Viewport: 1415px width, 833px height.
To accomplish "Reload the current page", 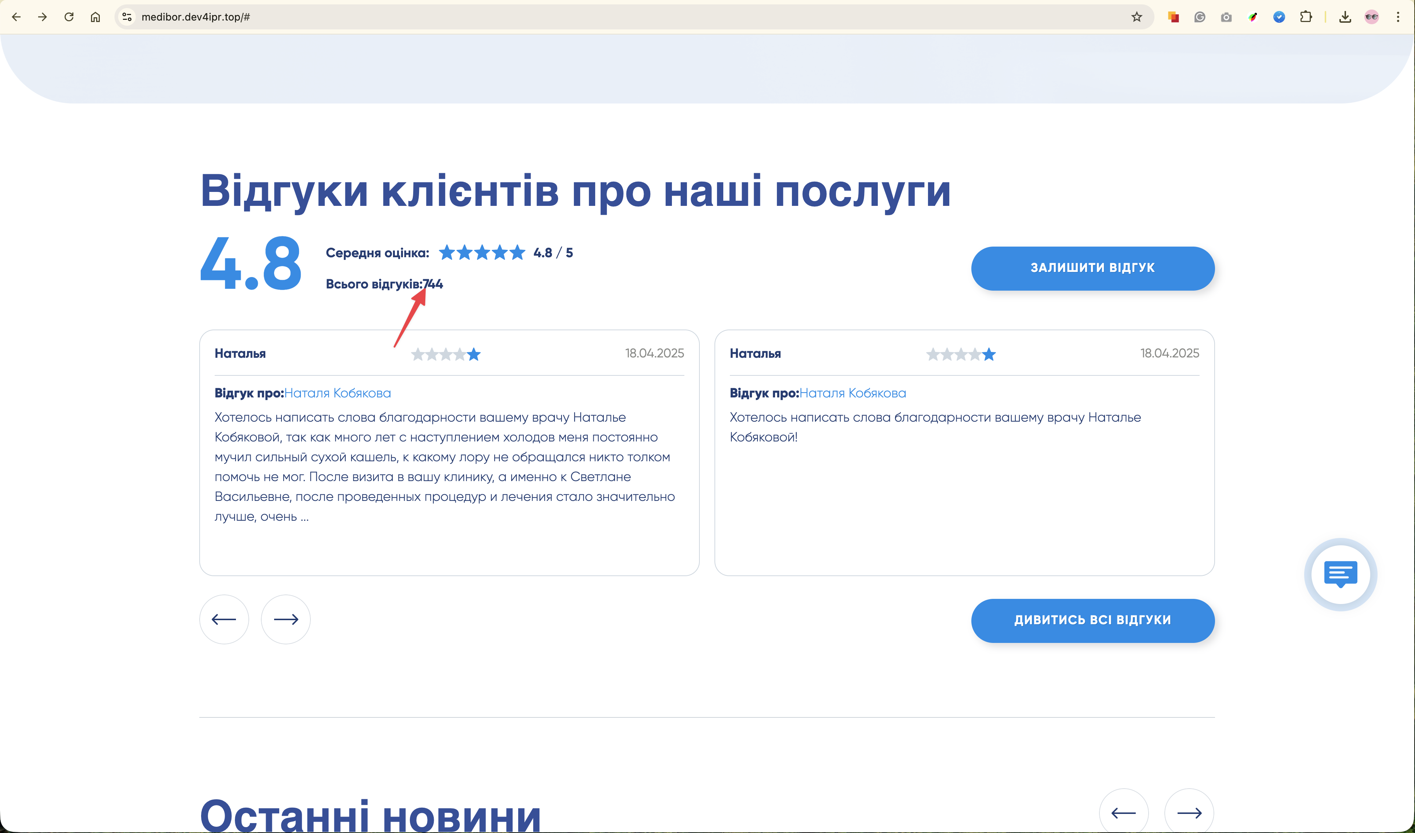I will coord(69,17).
